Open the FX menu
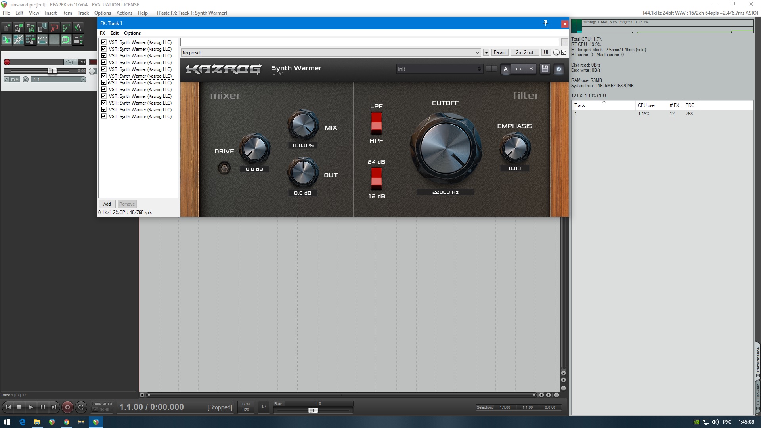 coord(102,33)
